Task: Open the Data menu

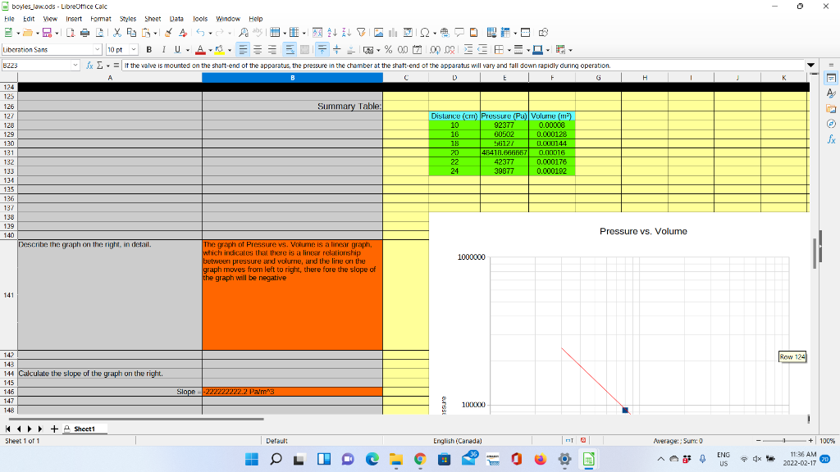Action: coord(178,18)
